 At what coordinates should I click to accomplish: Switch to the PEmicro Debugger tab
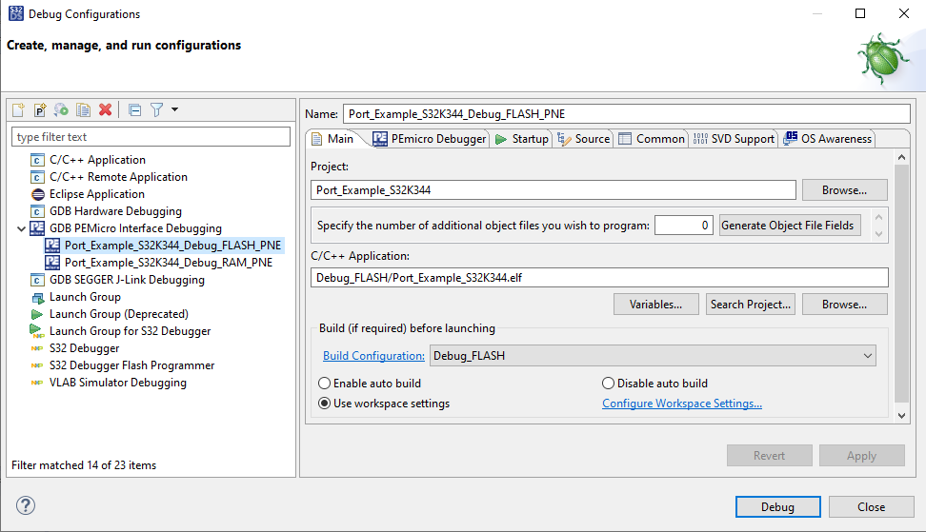click(430, 139)
